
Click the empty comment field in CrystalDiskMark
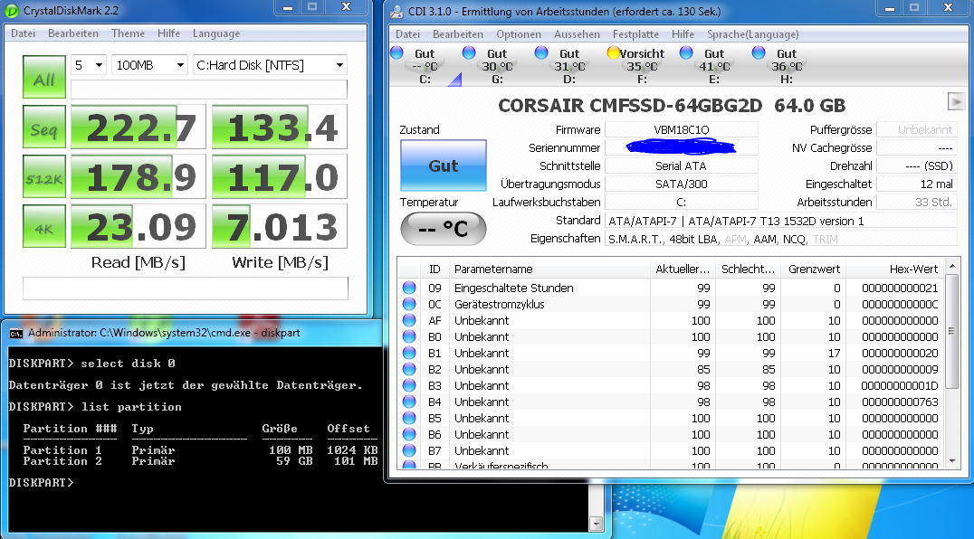click(185, 288)
